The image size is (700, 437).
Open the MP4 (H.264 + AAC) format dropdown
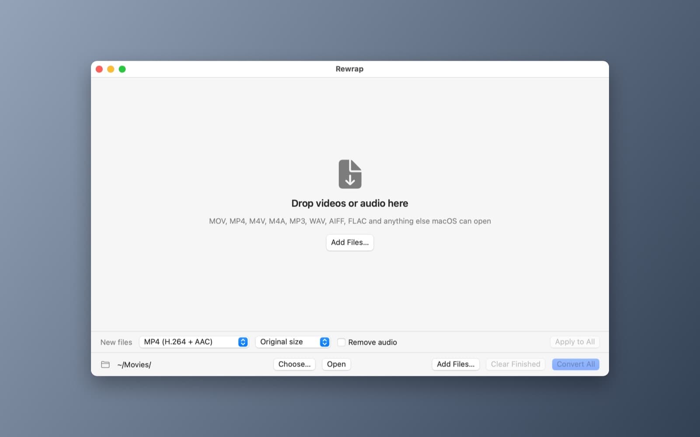pyautogui.click(x=194, y=342)
